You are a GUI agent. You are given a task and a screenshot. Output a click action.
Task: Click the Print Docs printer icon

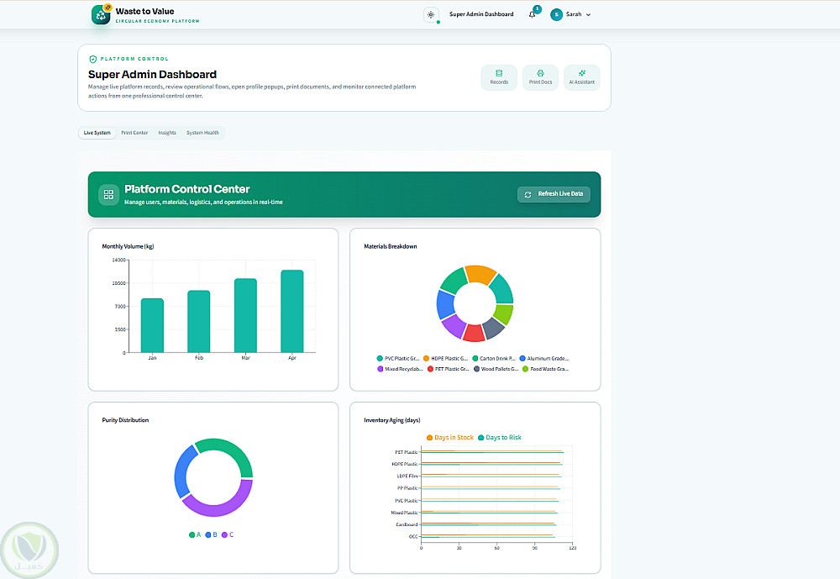tap(540, 73)
